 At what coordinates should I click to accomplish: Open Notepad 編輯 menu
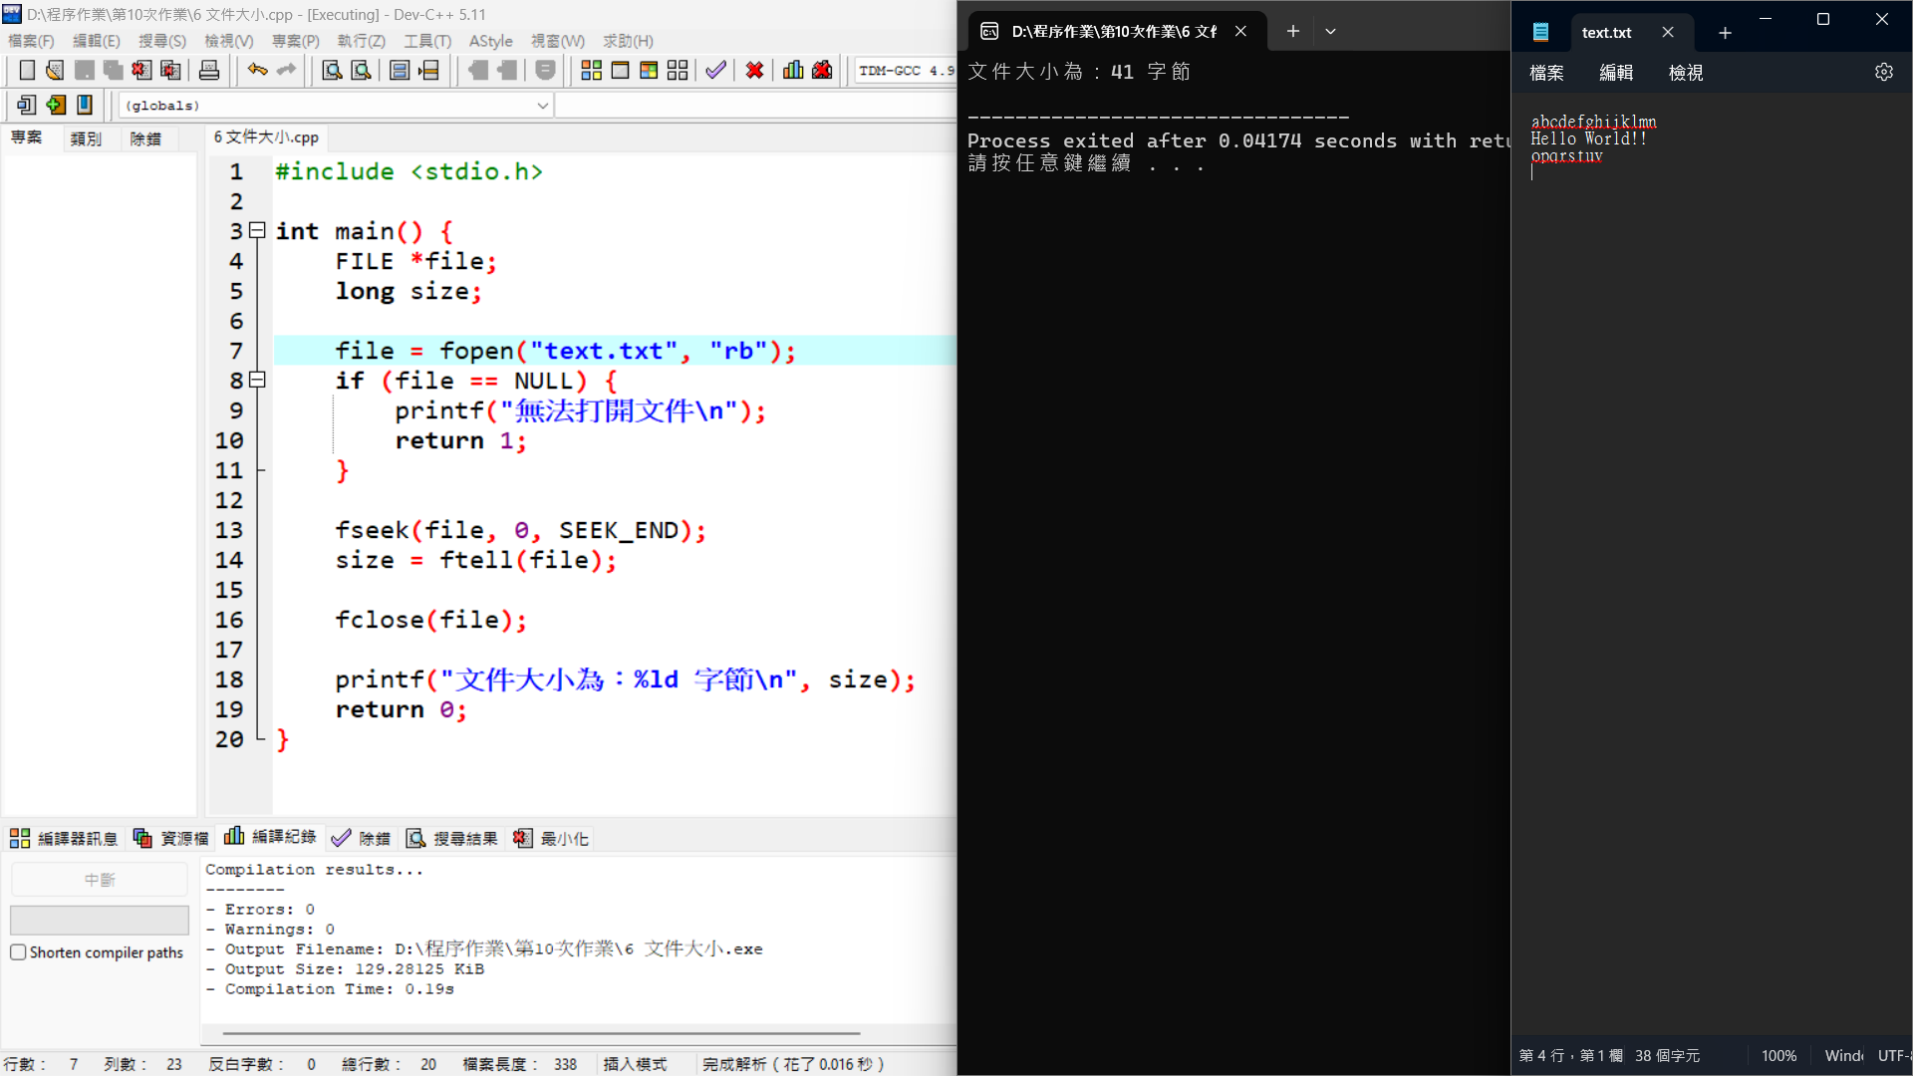pyautogui.click(x=1615, y=73)
